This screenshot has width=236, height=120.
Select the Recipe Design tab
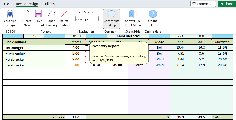(x=27, y=4)
